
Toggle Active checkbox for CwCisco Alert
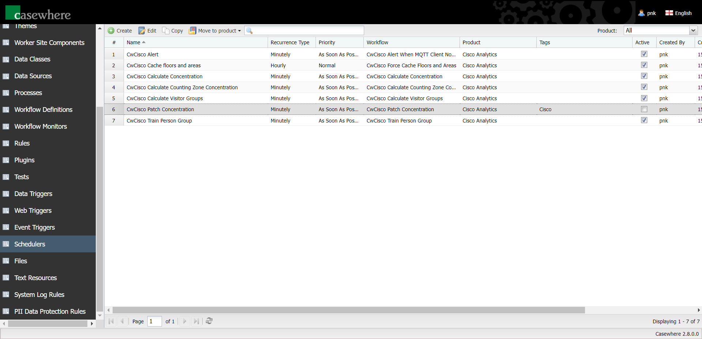click(644, 54)
